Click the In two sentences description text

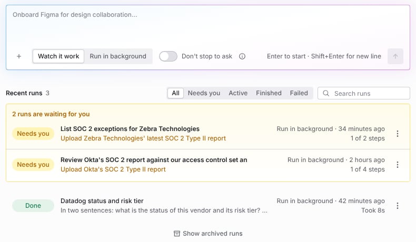click(x=164, y=210)
